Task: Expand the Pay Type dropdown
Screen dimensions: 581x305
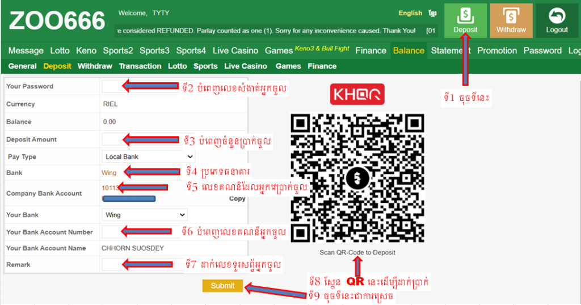Action: [148, 156]
